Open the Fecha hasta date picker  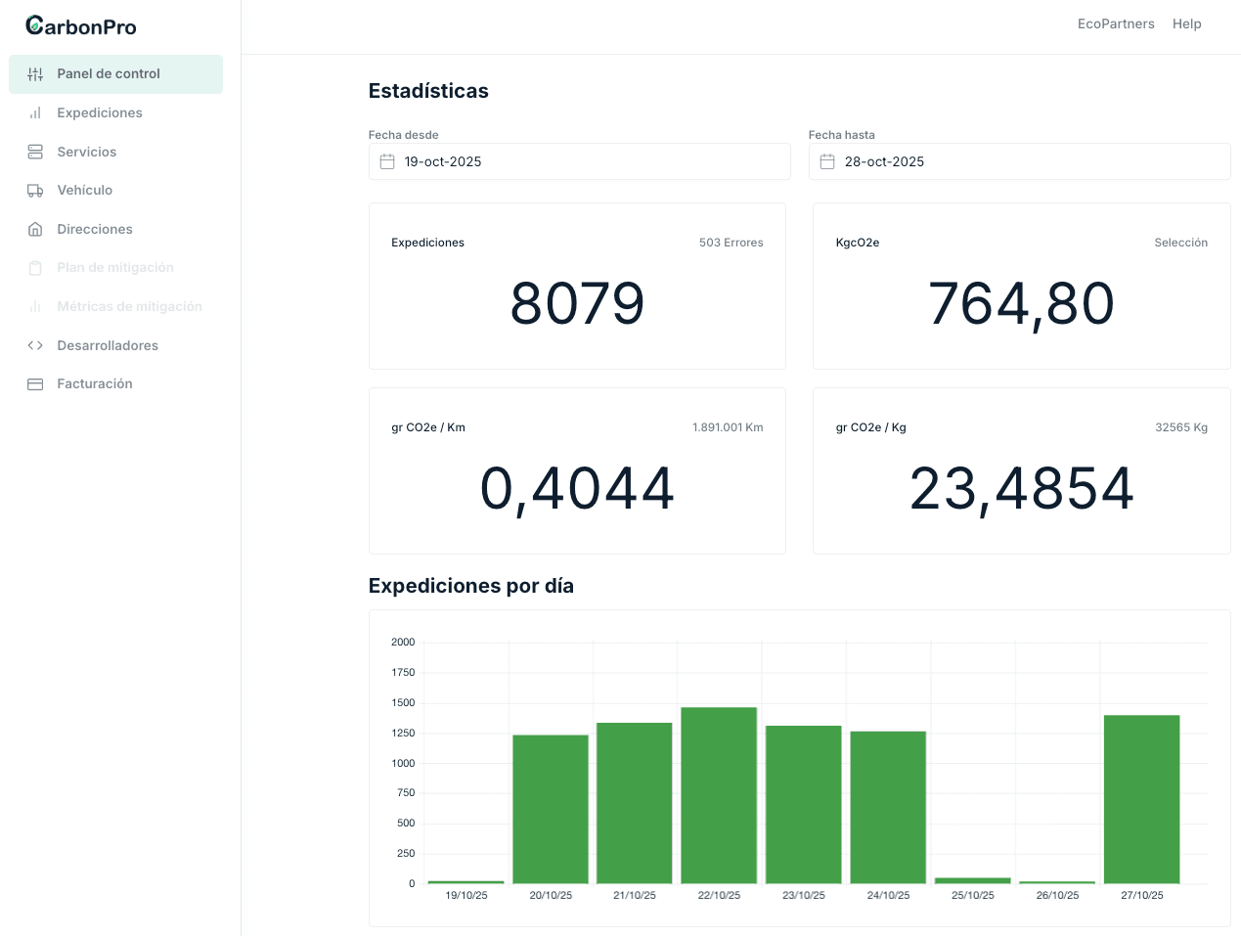pos(1019,161)
